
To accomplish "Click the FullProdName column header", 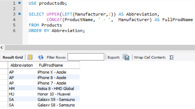I will [58, 65].
